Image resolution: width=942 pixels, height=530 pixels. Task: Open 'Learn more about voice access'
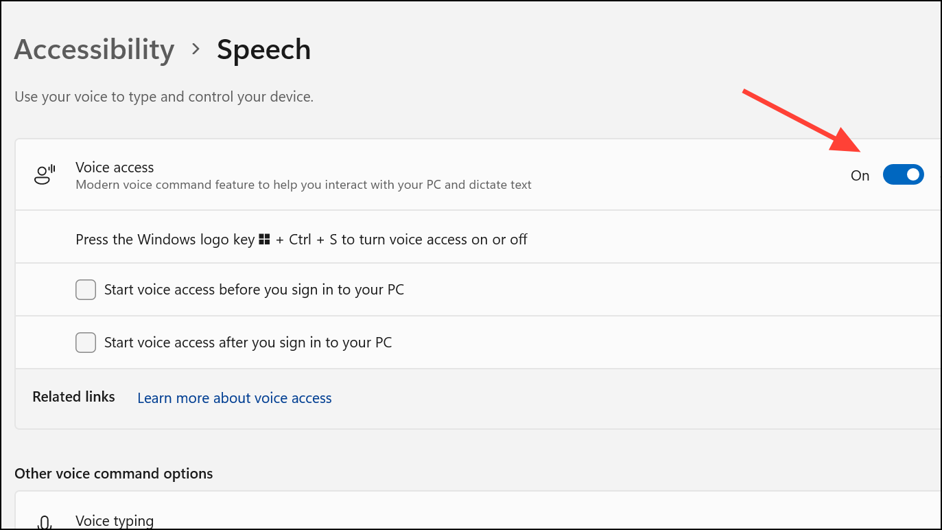tap(234, 397)
